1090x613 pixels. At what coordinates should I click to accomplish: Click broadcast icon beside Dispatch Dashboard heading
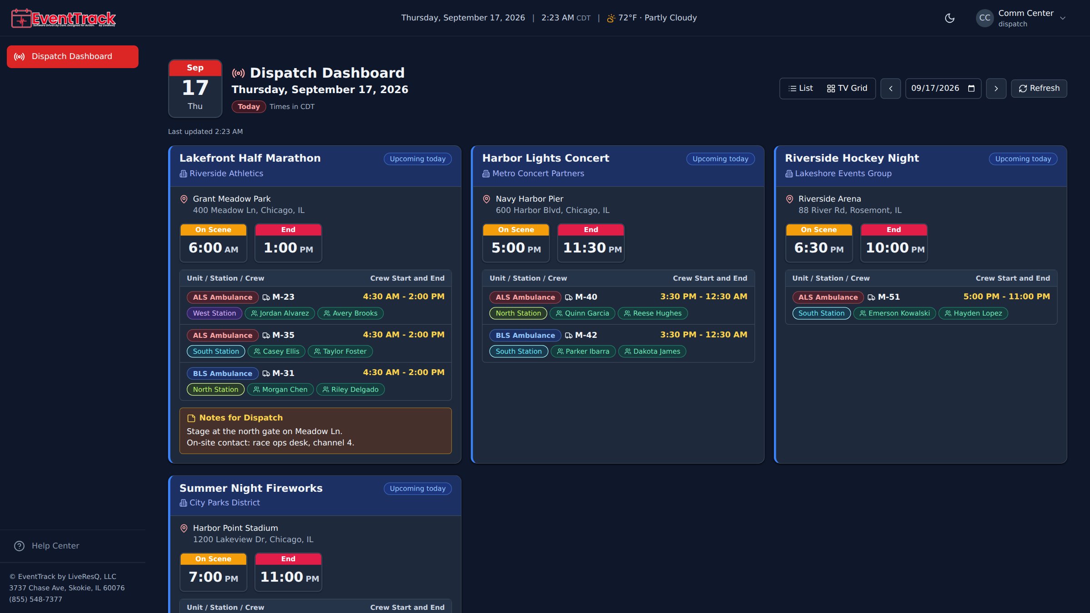[238, 73]
